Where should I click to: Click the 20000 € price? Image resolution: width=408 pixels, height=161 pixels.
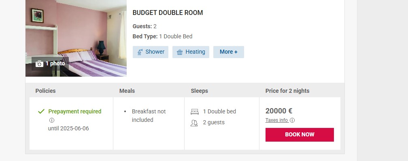pos(278,111)
